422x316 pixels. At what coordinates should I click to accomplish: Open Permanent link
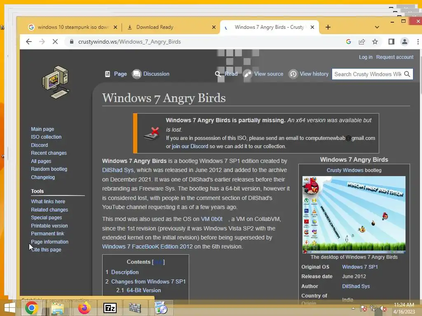point(47,234)
